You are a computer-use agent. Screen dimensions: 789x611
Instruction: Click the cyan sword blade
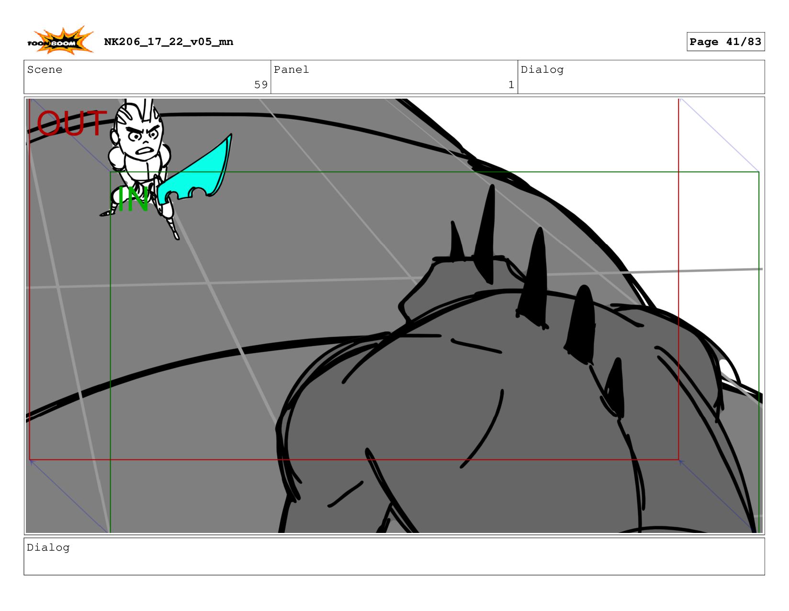(x=197, y=175)
